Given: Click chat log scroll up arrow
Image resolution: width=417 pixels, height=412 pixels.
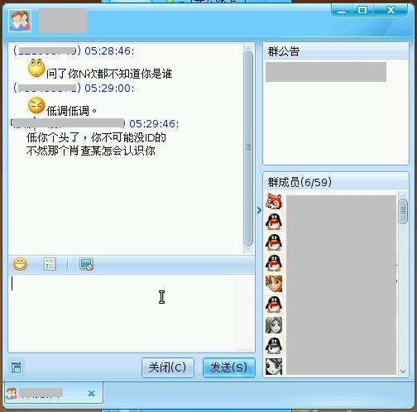Looking at the screenshot, I should coord(248,48).
